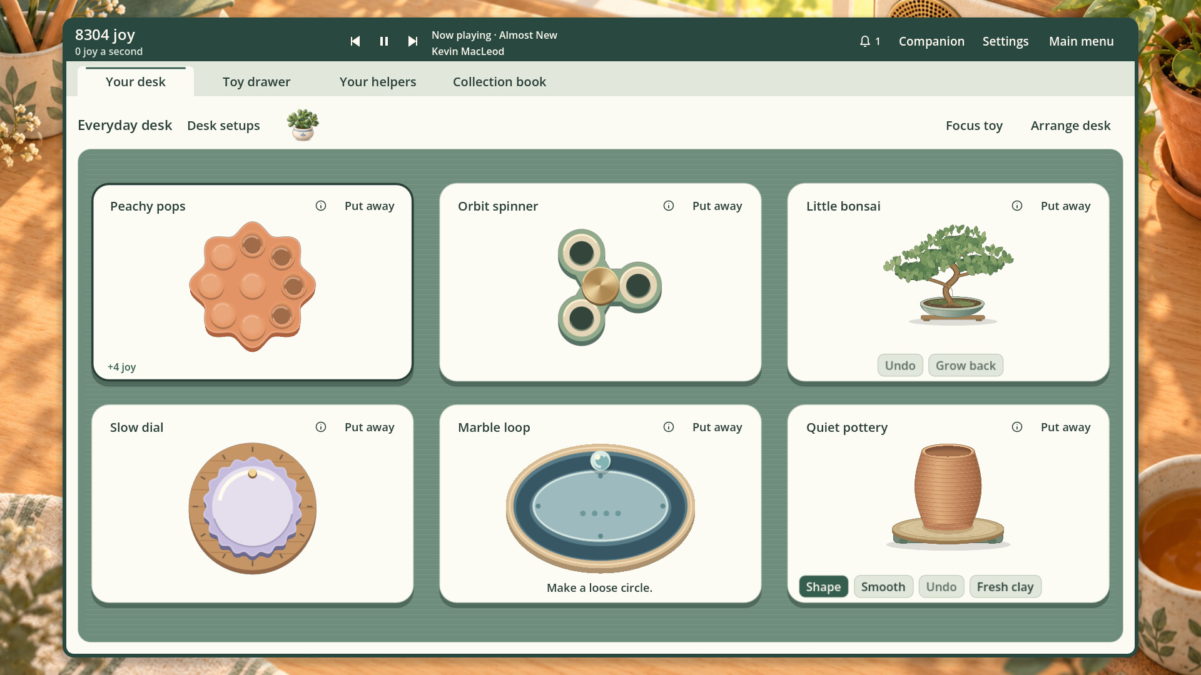Return to the Main menu
Viewport: 1201px width, 675px height.
coord(1081,41)
